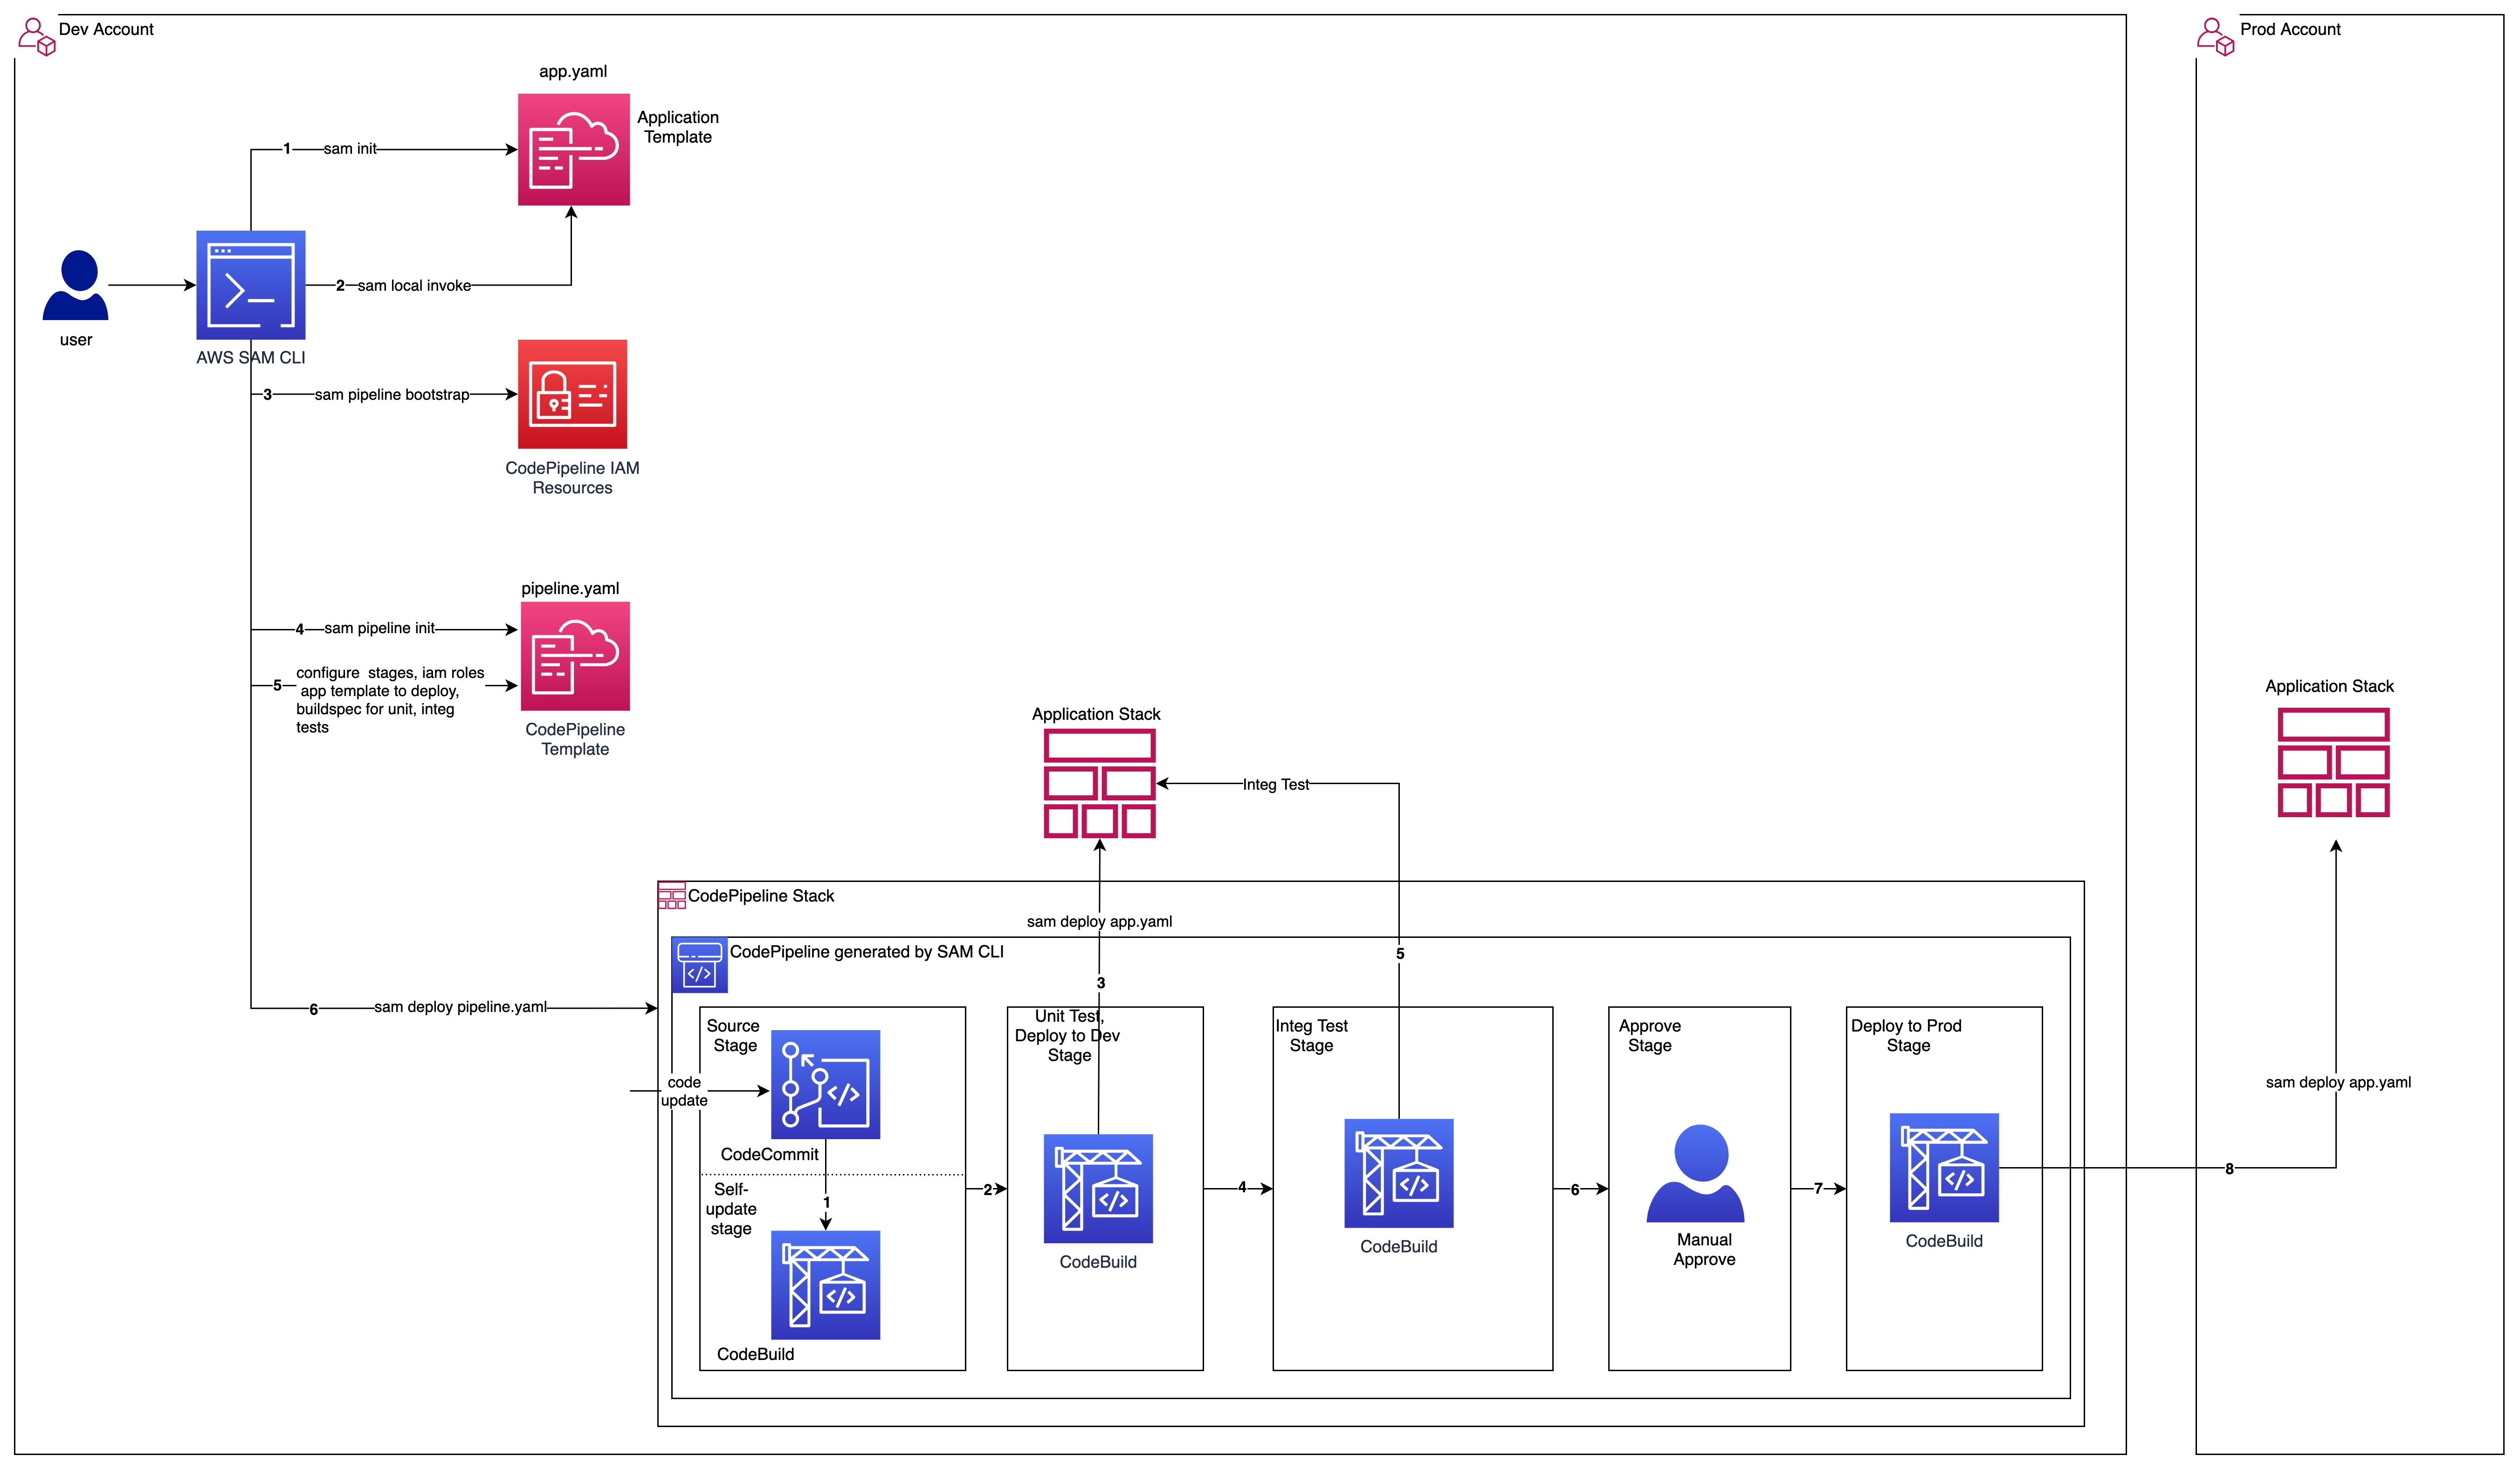Click the pipeline.yaml CodePipeline Template icon
The width and height of the screenshot is (2520, 1469).
point(575,656)
